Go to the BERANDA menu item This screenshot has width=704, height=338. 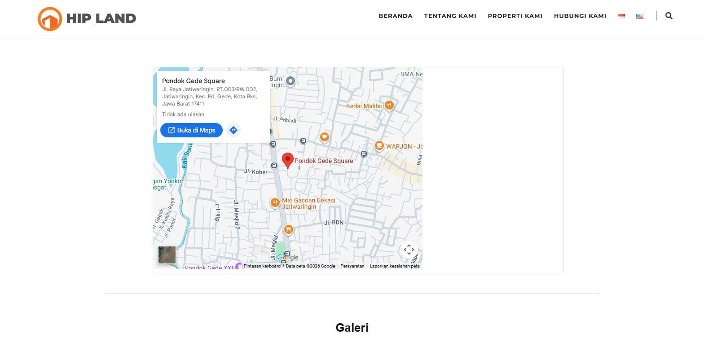click(396, 16)
